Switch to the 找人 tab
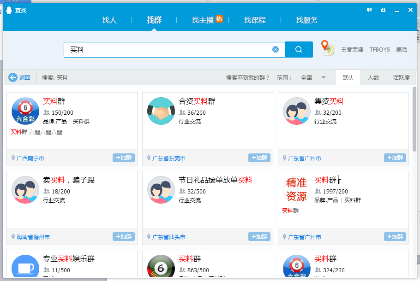 tap(109, 20)
